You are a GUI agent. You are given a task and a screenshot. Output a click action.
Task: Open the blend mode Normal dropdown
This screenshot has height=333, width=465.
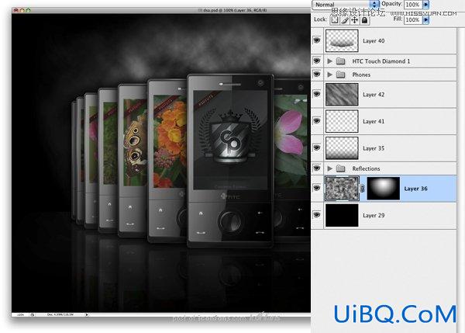[346, 5]
